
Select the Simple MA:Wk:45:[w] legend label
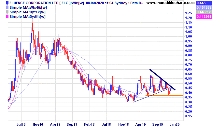28,7
